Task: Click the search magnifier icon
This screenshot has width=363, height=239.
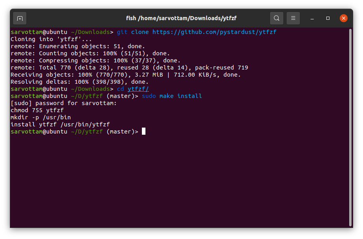Action: (x=277, y=18)
